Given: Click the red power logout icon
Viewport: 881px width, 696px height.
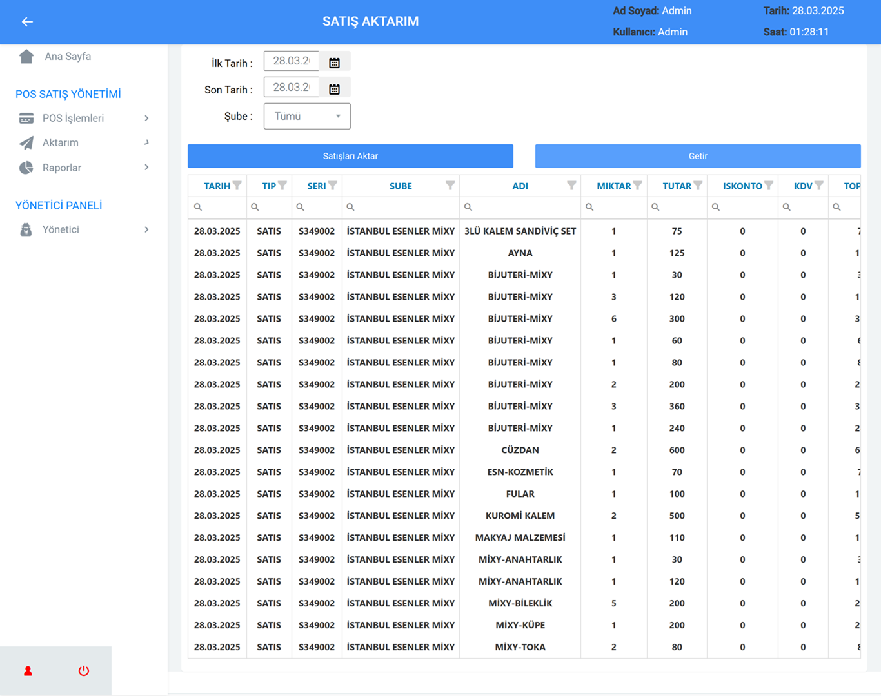Looking at the screenshot, I should (84, 671).
